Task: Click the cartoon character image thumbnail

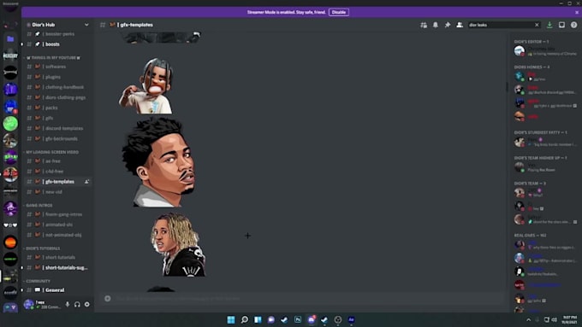Action: tap(146, 85)
